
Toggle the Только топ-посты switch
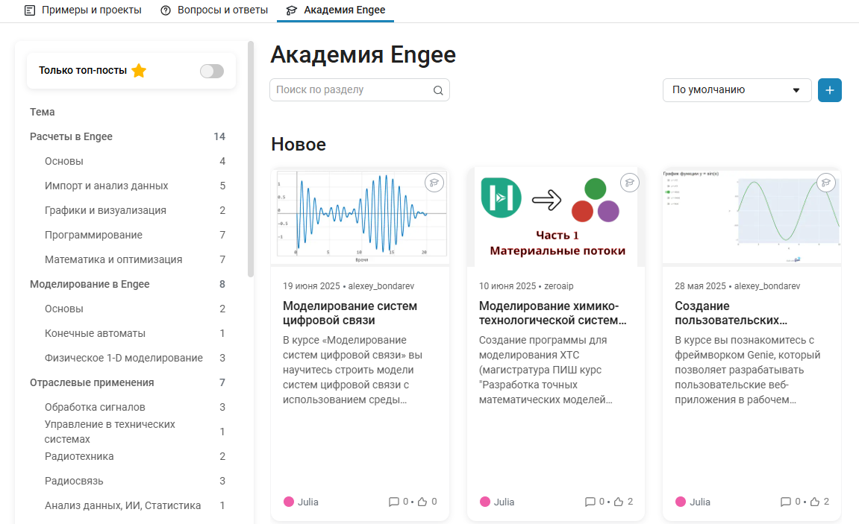coord(212,71)
